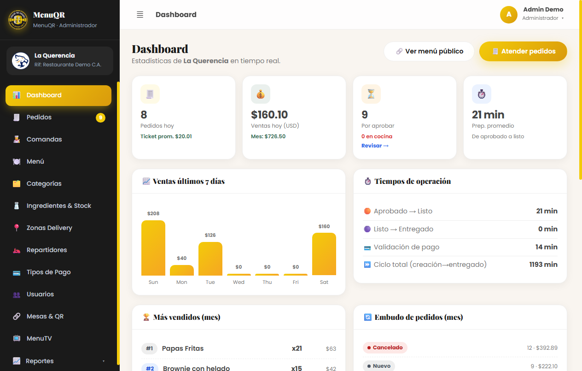Click the receipt icon on Pedidos hoy card

(150, 94)
